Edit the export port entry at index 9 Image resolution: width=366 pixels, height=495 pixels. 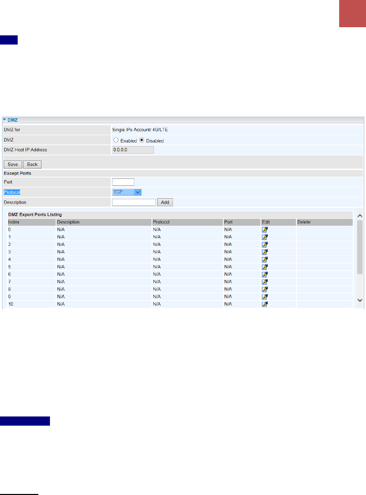(265, 297)
